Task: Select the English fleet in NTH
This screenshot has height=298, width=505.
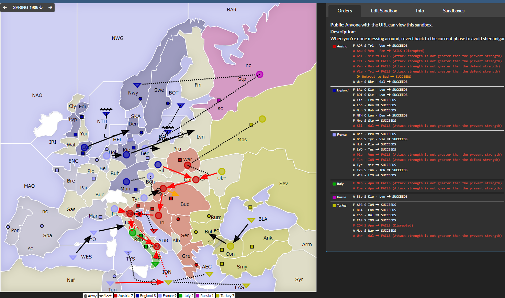Action: 106,113
